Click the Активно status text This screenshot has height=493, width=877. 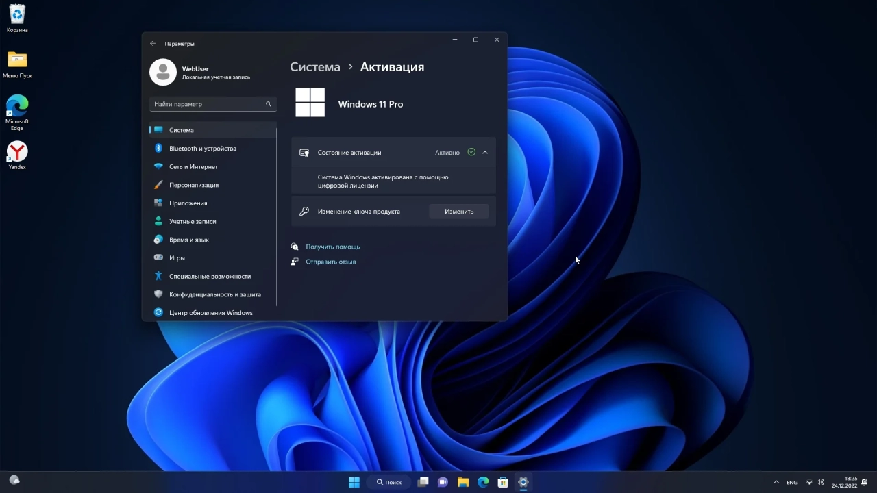point(447,153)
